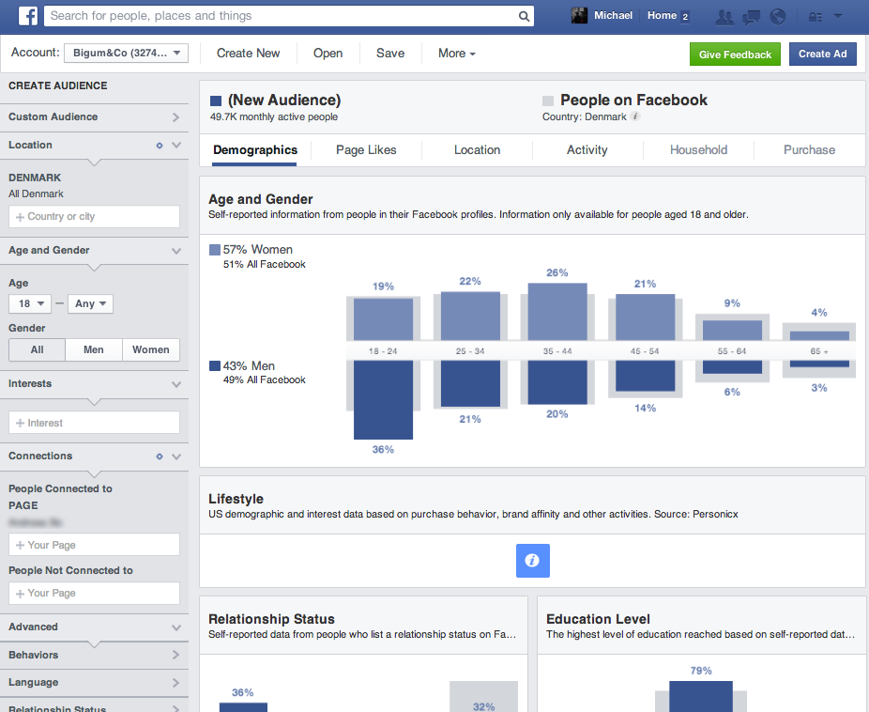Click the New Audience blue color square
The height and width of the screenshot is (712, 869).
click(216, 101)
